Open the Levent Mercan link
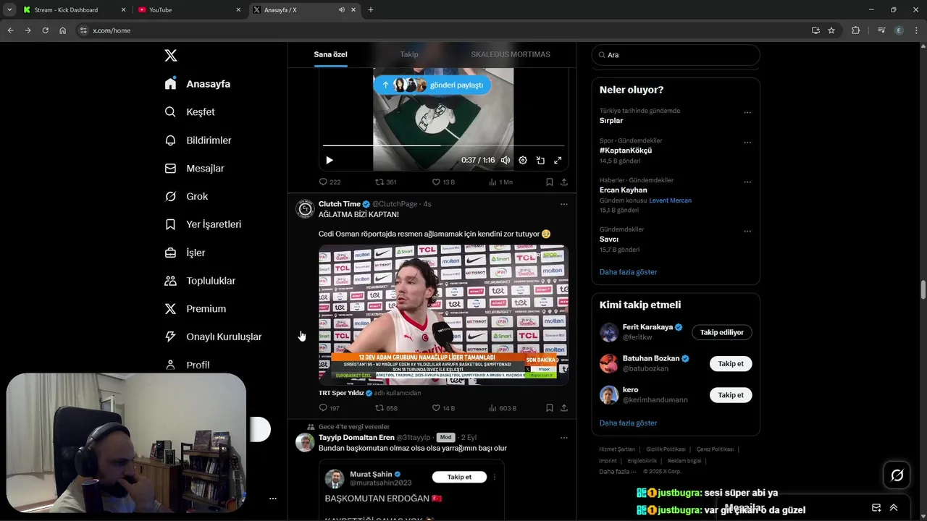927x521 pixels. [671, 200]
